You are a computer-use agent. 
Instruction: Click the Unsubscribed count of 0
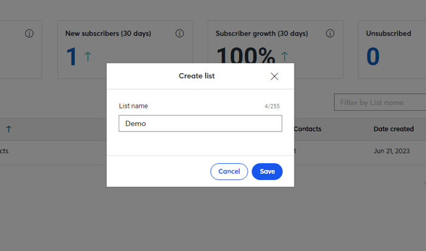tap(373, 57)
